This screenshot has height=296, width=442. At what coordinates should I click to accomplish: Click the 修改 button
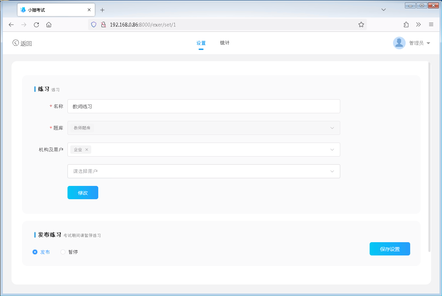pyautogui.click(x=83, y=193)
